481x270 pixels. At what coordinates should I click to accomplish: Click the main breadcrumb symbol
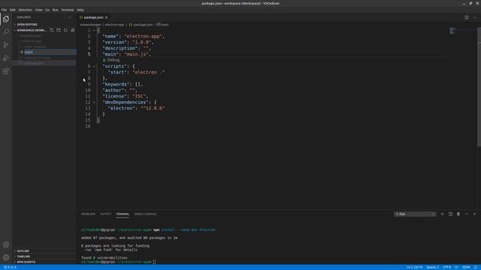[163, 25]
